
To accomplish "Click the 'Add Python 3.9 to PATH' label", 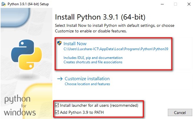I will click(82, 112).
